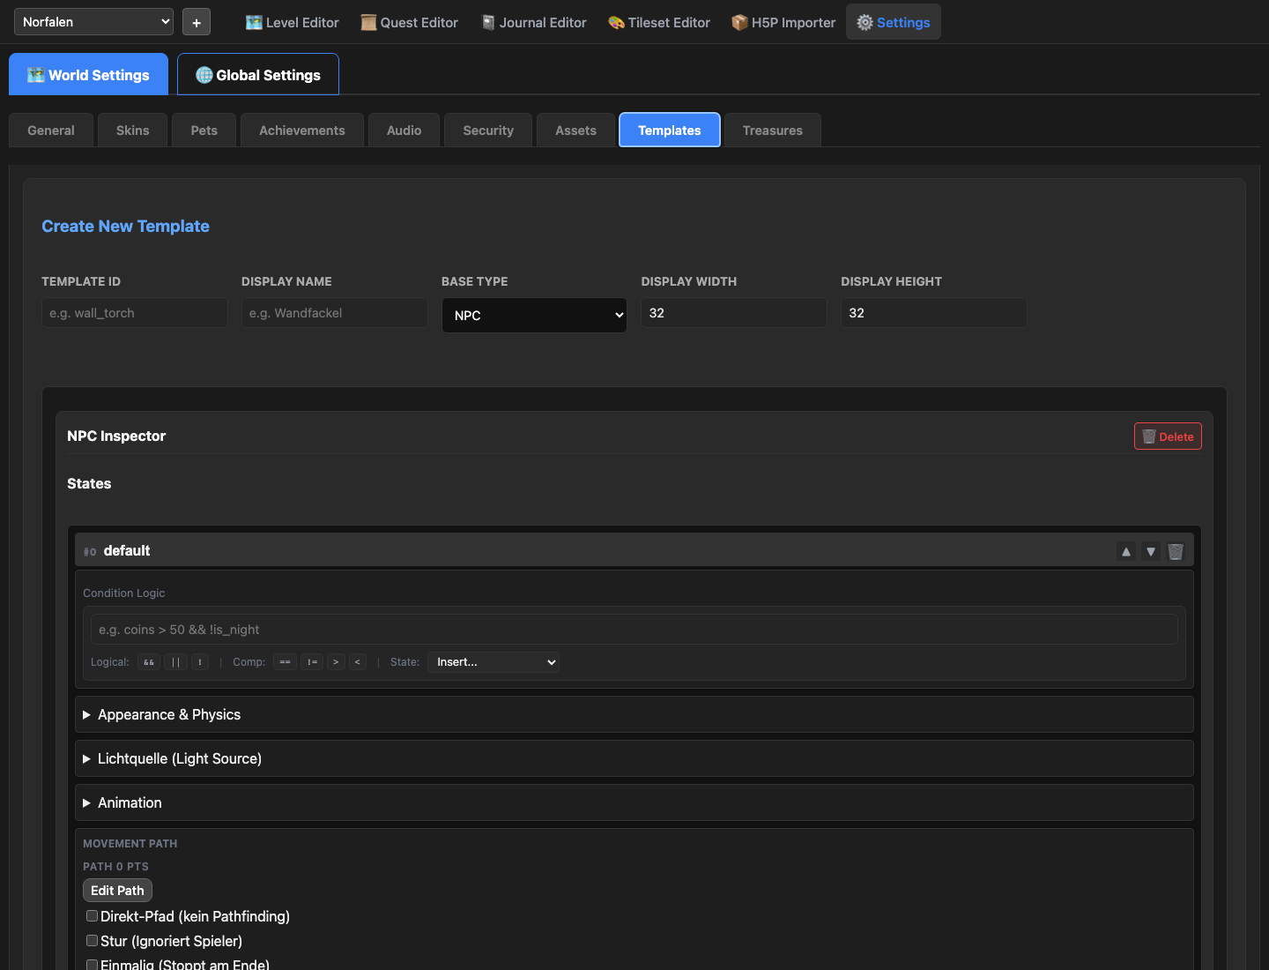Open the State Insert dropdown
Image resolution: width=1269 pixels, height=970 pixels.
tap(493, 662)
